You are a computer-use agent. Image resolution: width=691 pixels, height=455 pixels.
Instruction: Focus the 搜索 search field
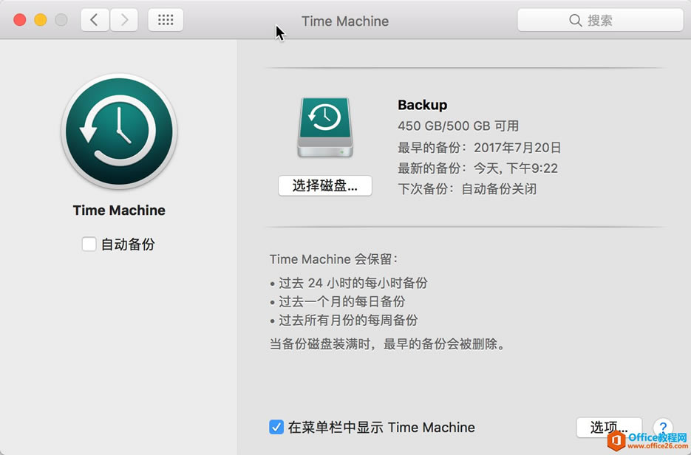click(x=600, y=20)
